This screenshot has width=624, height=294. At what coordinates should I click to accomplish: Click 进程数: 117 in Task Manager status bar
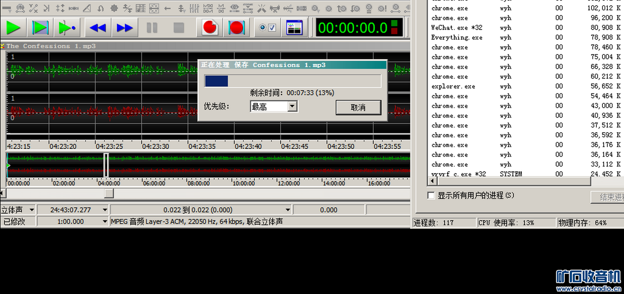pos(434,223)
